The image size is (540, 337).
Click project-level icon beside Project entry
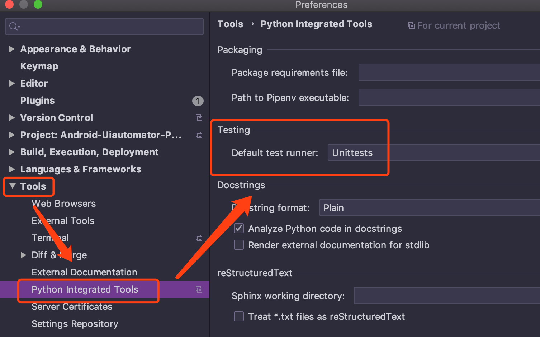pyautogui.click(x=199, y=135)
